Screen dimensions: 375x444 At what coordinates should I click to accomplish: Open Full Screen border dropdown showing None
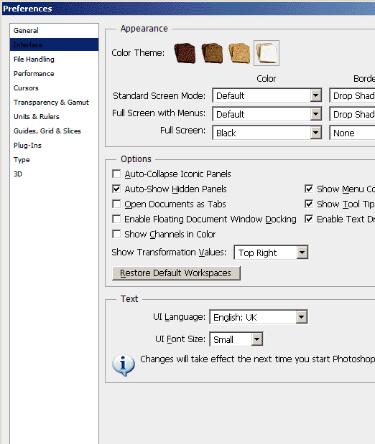(352, 133)
